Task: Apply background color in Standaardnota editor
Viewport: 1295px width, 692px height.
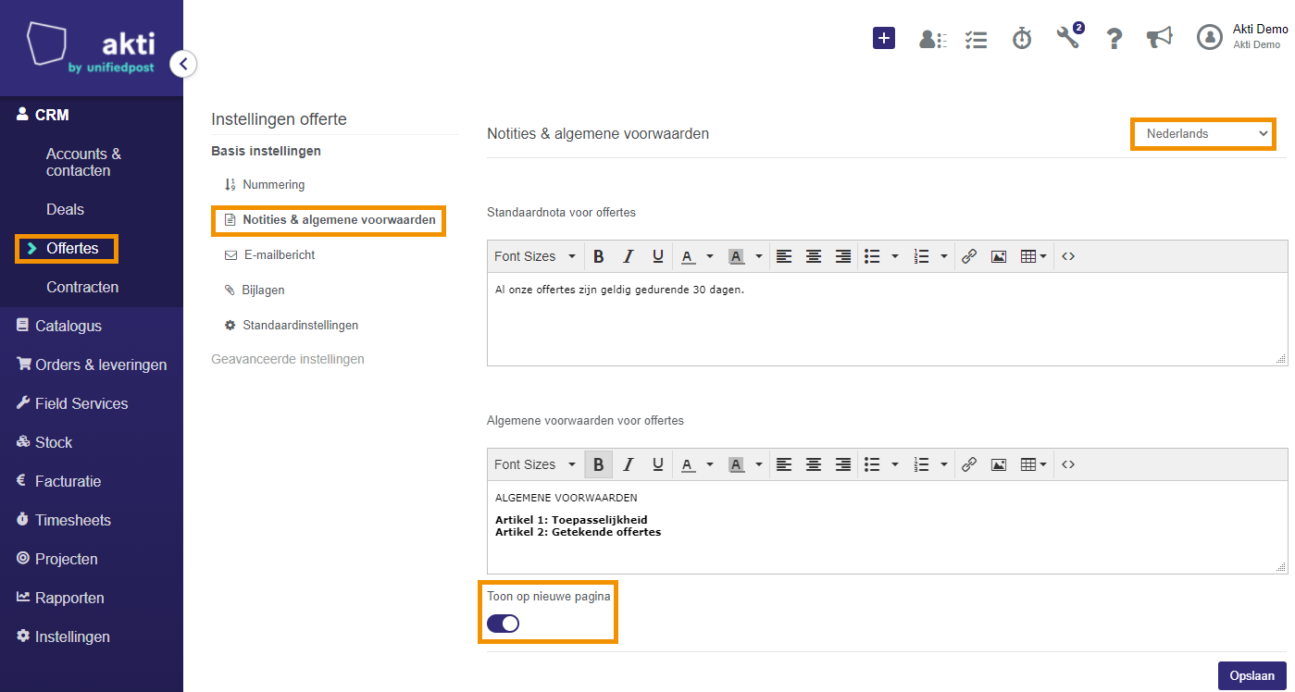Action: (737, 256)
